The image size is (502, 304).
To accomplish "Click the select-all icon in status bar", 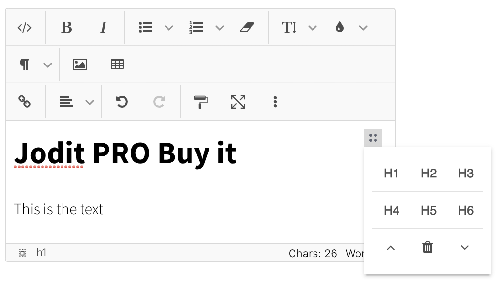I will [x=22, y=253].
